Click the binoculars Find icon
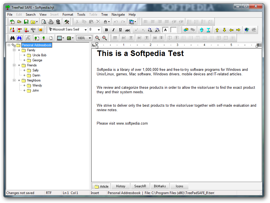Screen dimensions: 270x203 click(x=12, y=38)
